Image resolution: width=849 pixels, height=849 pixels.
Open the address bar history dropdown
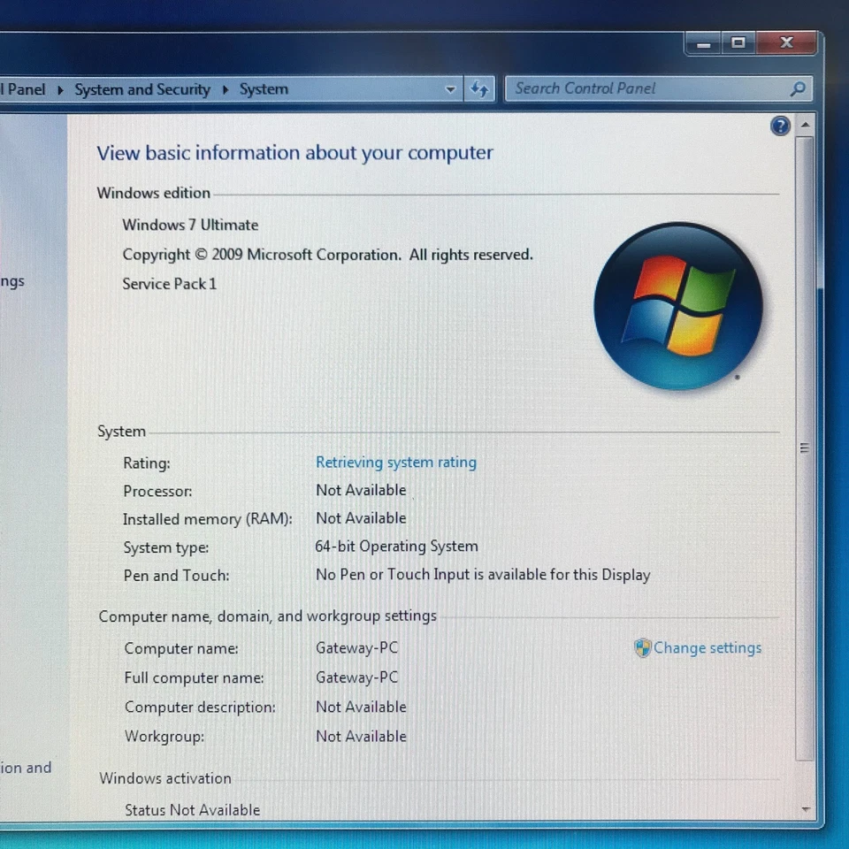[x=451, y=89]
